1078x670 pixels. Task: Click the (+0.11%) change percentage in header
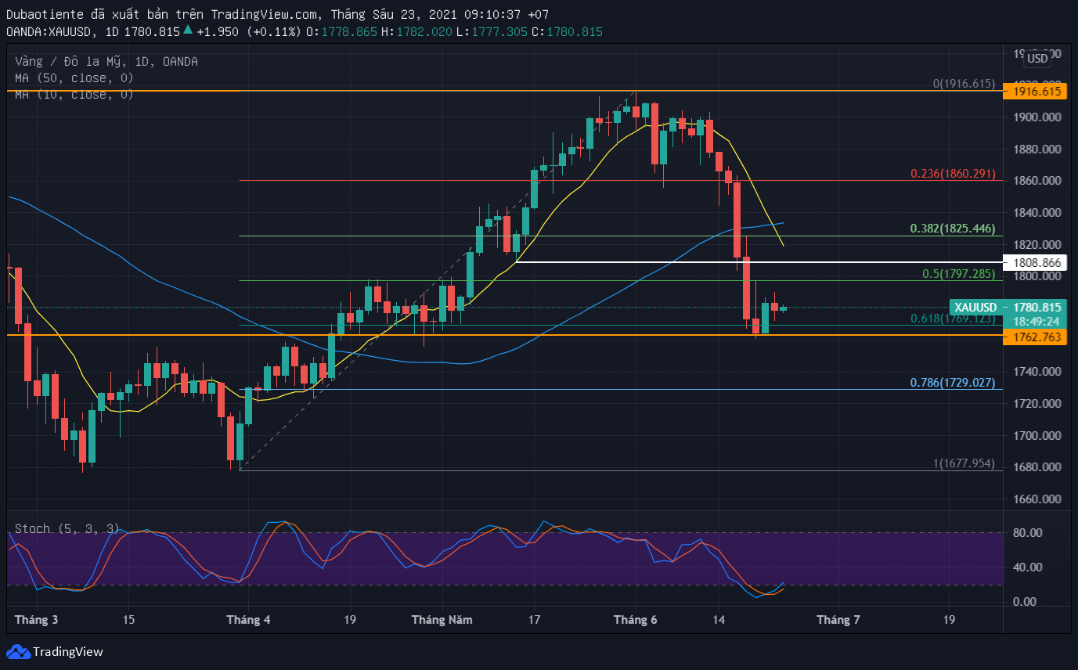point(273,31)
